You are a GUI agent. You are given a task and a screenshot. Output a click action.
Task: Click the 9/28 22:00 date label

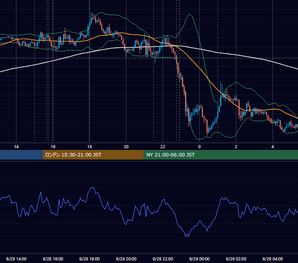[x=163, y=259]
